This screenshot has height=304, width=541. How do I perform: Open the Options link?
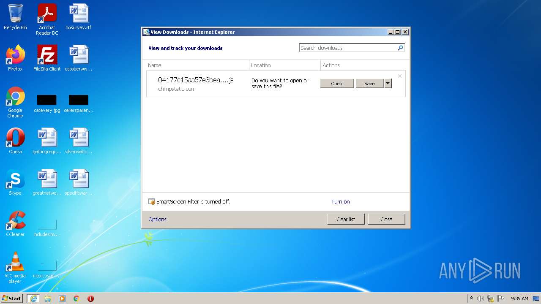(x=157, y=219)
